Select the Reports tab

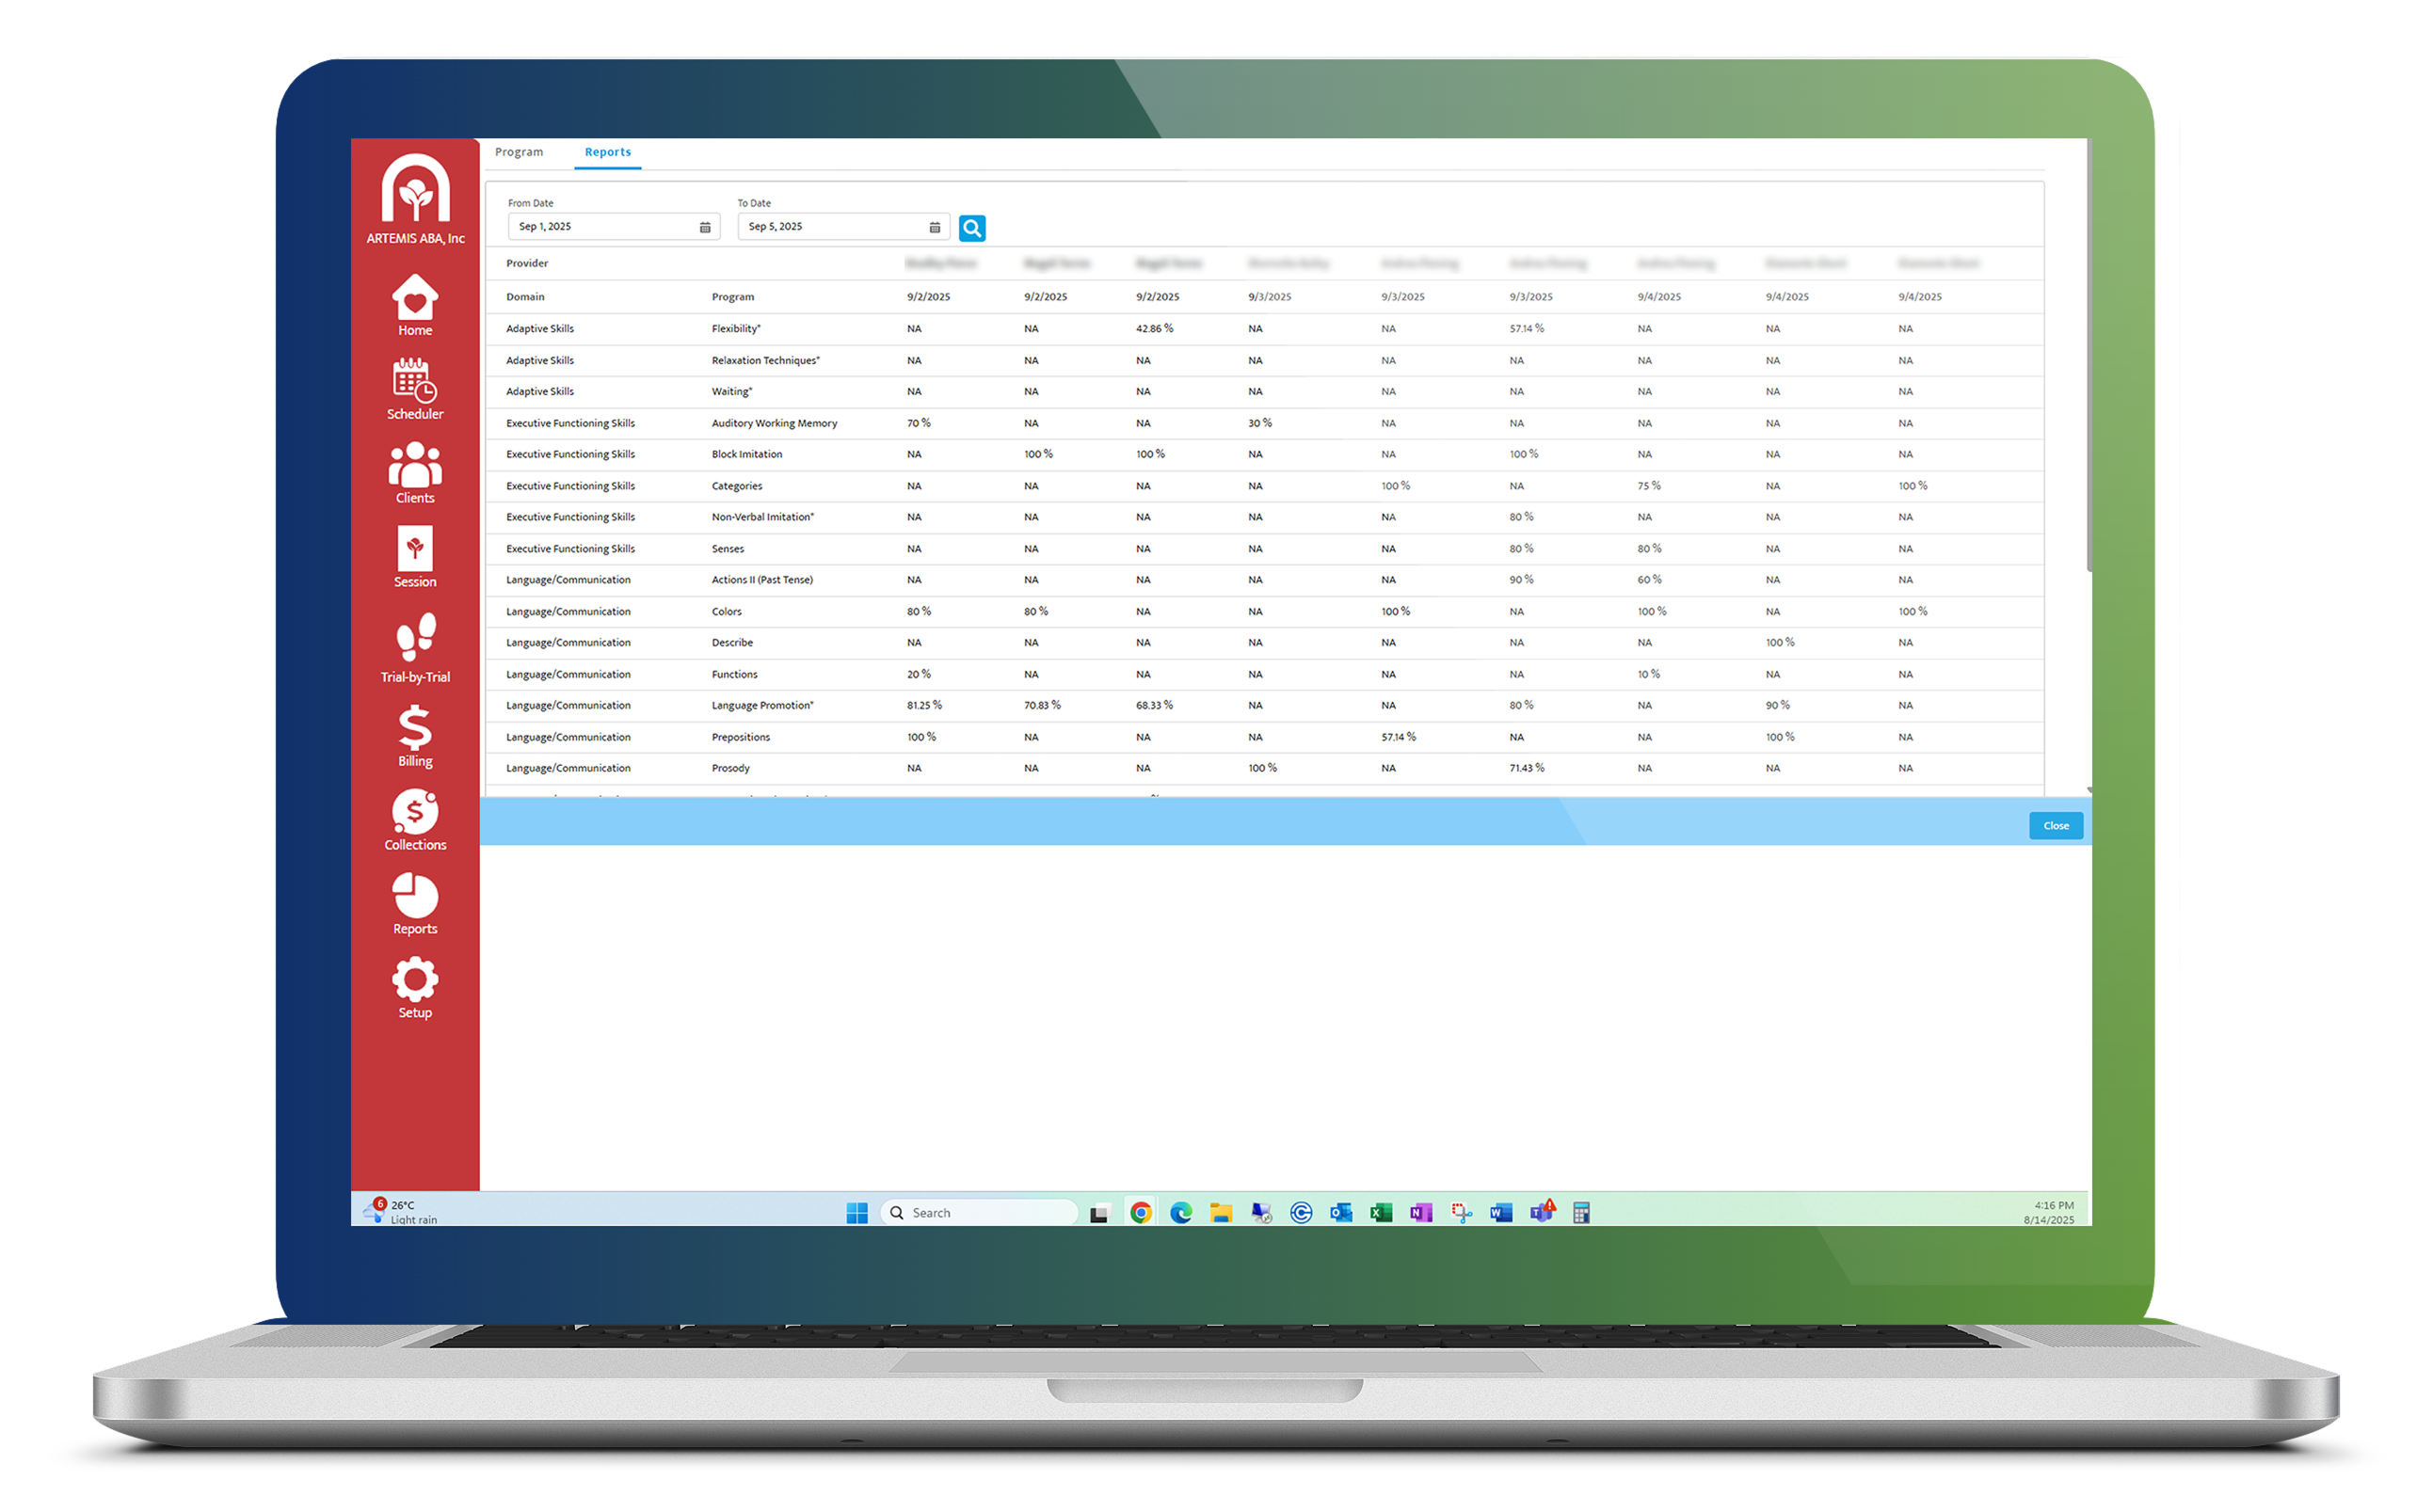pos(608,152)
